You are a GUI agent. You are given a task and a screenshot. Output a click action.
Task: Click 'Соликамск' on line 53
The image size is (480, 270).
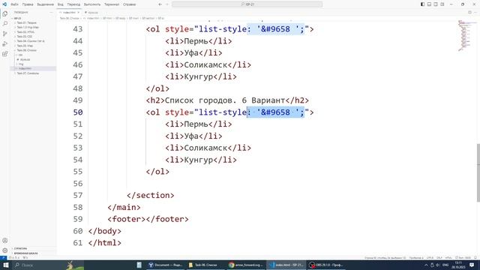click(205, 148)
